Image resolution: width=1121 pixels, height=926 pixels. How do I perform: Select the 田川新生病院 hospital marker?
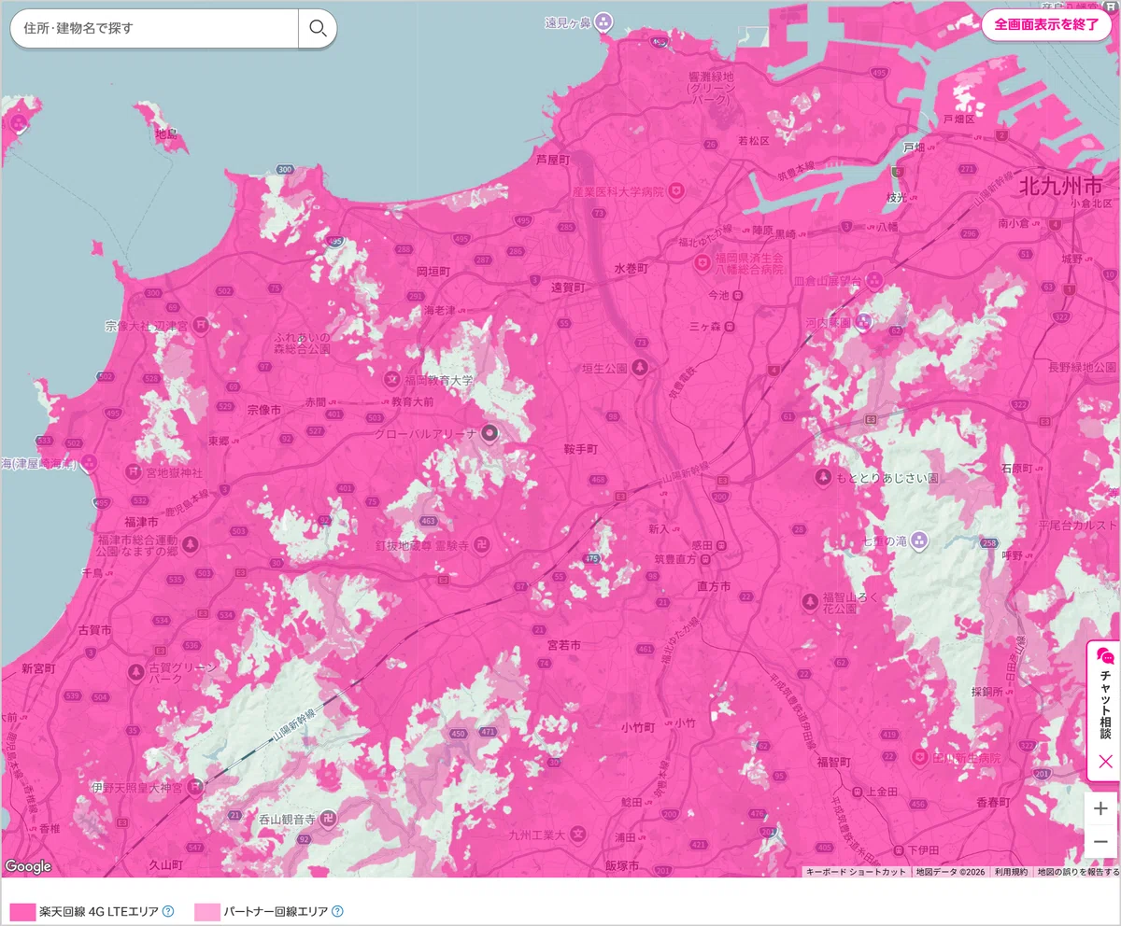(x=919, y=758)
